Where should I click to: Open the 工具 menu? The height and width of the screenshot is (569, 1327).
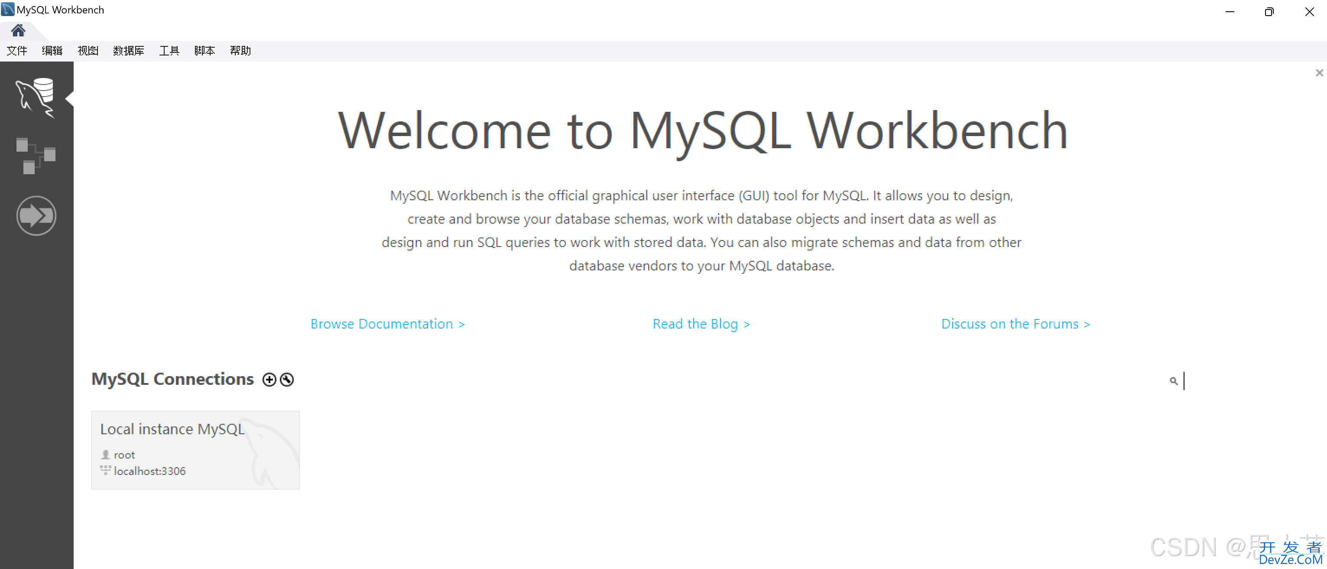169,51
